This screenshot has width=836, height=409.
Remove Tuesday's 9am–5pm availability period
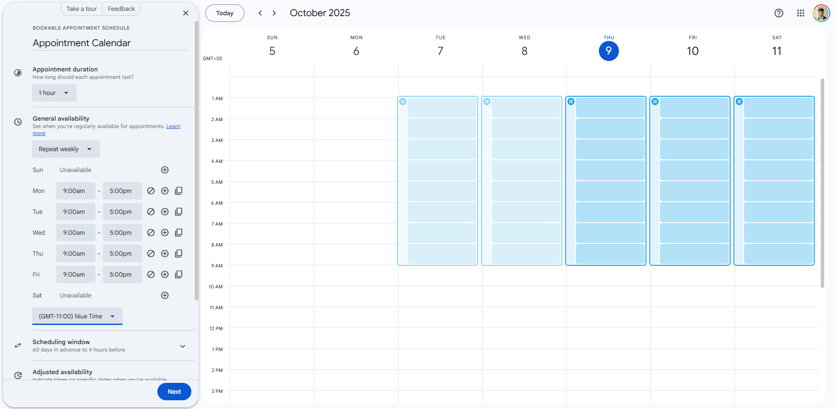151,212
